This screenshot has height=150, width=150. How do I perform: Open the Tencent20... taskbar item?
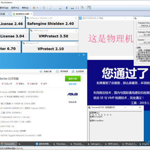click(x=9, y=144)
